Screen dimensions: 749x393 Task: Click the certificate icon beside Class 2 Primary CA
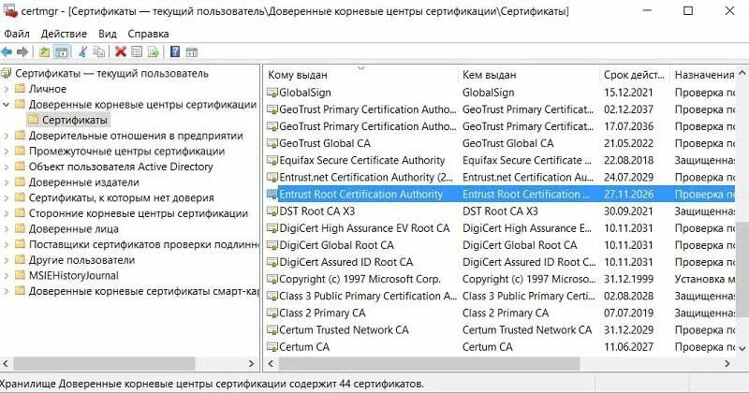tap(272, 313)
